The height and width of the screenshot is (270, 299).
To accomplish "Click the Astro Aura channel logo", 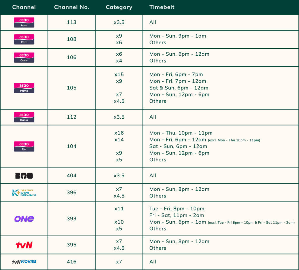I will tap(24, 22).
